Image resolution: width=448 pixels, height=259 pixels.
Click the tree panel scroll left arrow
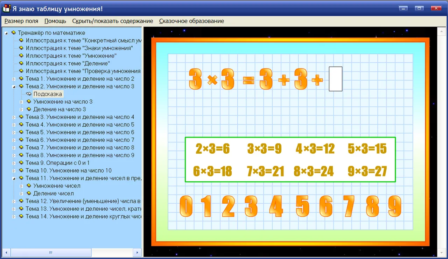point(6,252)
